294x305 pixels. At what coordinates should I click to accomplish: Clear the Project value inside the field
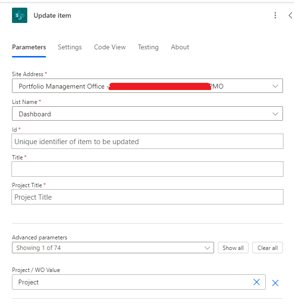(257, 282)
